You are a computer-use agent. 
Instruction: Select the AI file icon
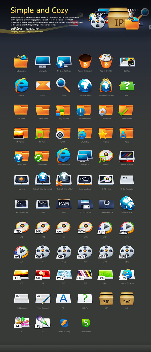(x=21, y=323)
